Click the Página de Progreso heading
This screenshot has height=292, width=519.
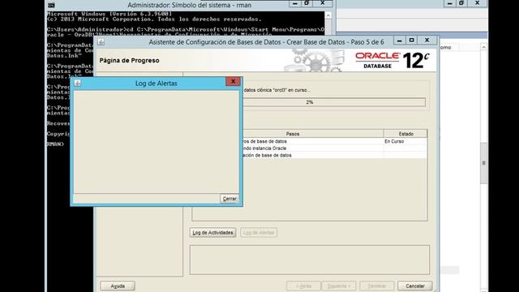click(130, 61)
